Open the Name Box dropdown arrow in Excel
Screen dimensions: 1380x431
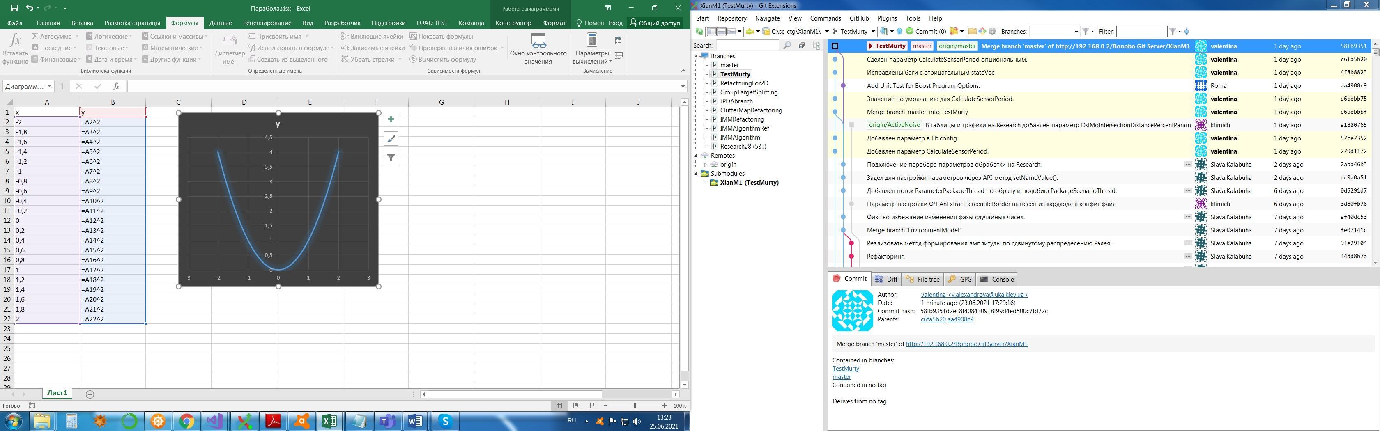[x=49, y=86]
